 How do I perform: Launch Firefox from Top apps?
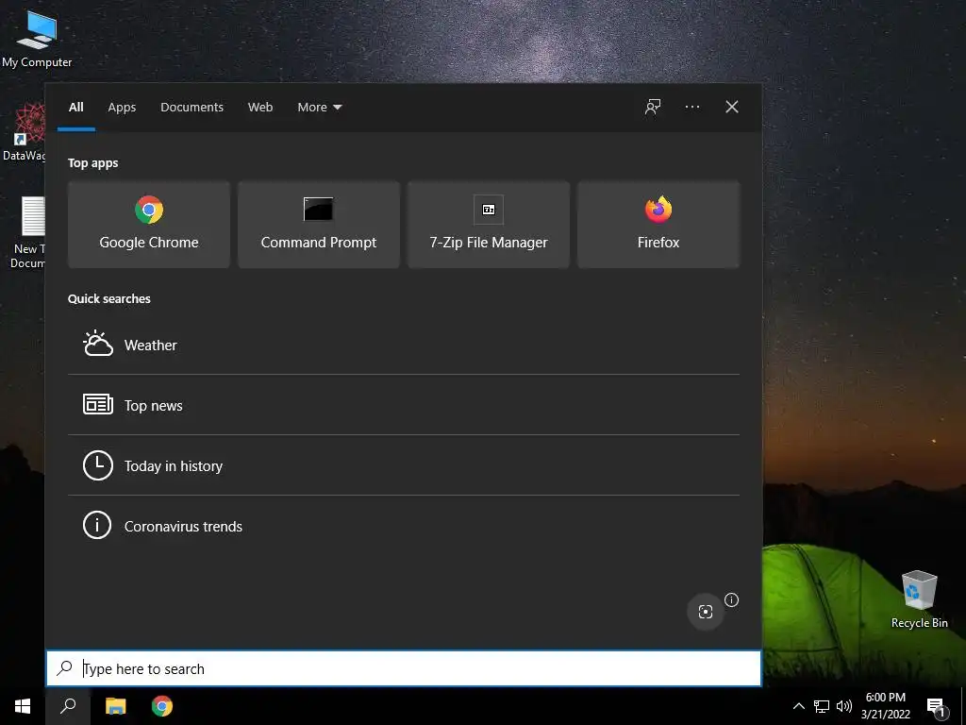pos(658,225)
